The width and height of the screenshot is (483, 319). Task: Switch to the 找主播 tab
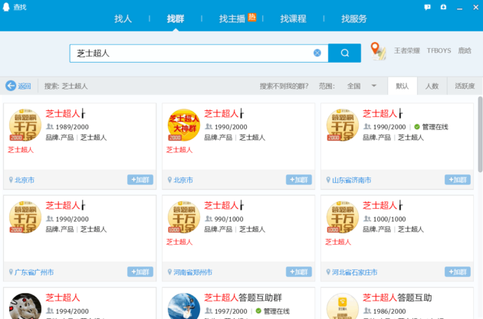232,18
